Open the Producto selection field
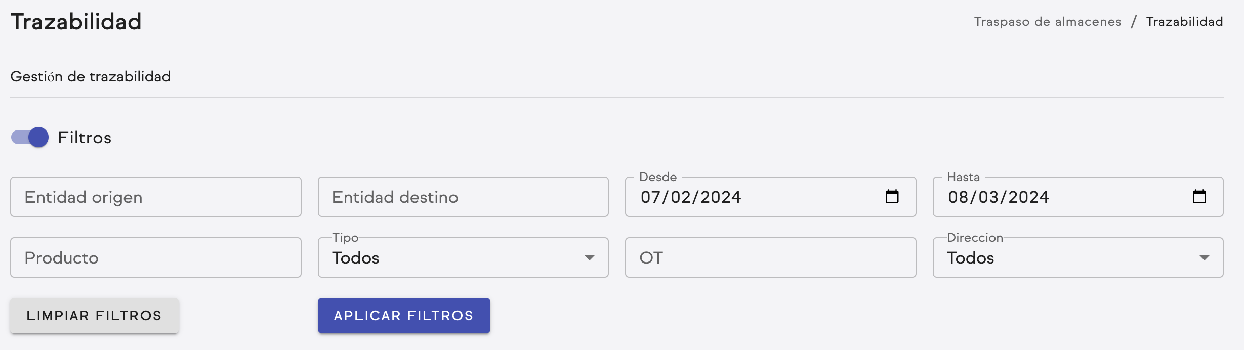 pyautogui.click(x=155, y=258)
